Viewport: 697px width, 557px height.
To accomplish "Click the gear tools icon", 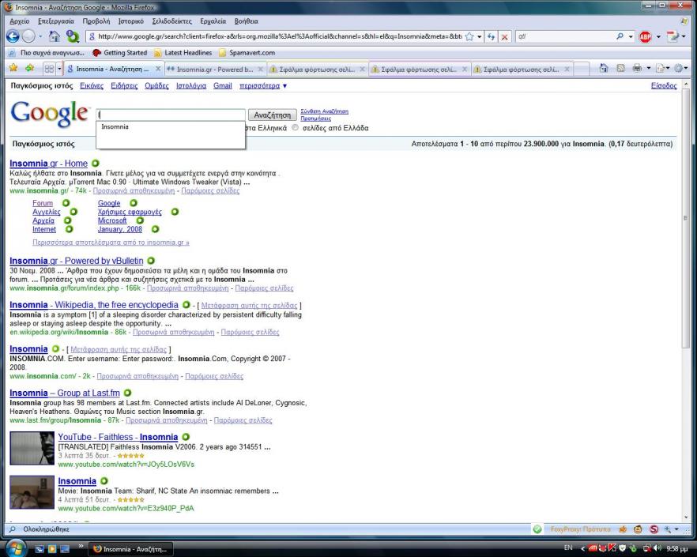I will click(x=678, y=68).
